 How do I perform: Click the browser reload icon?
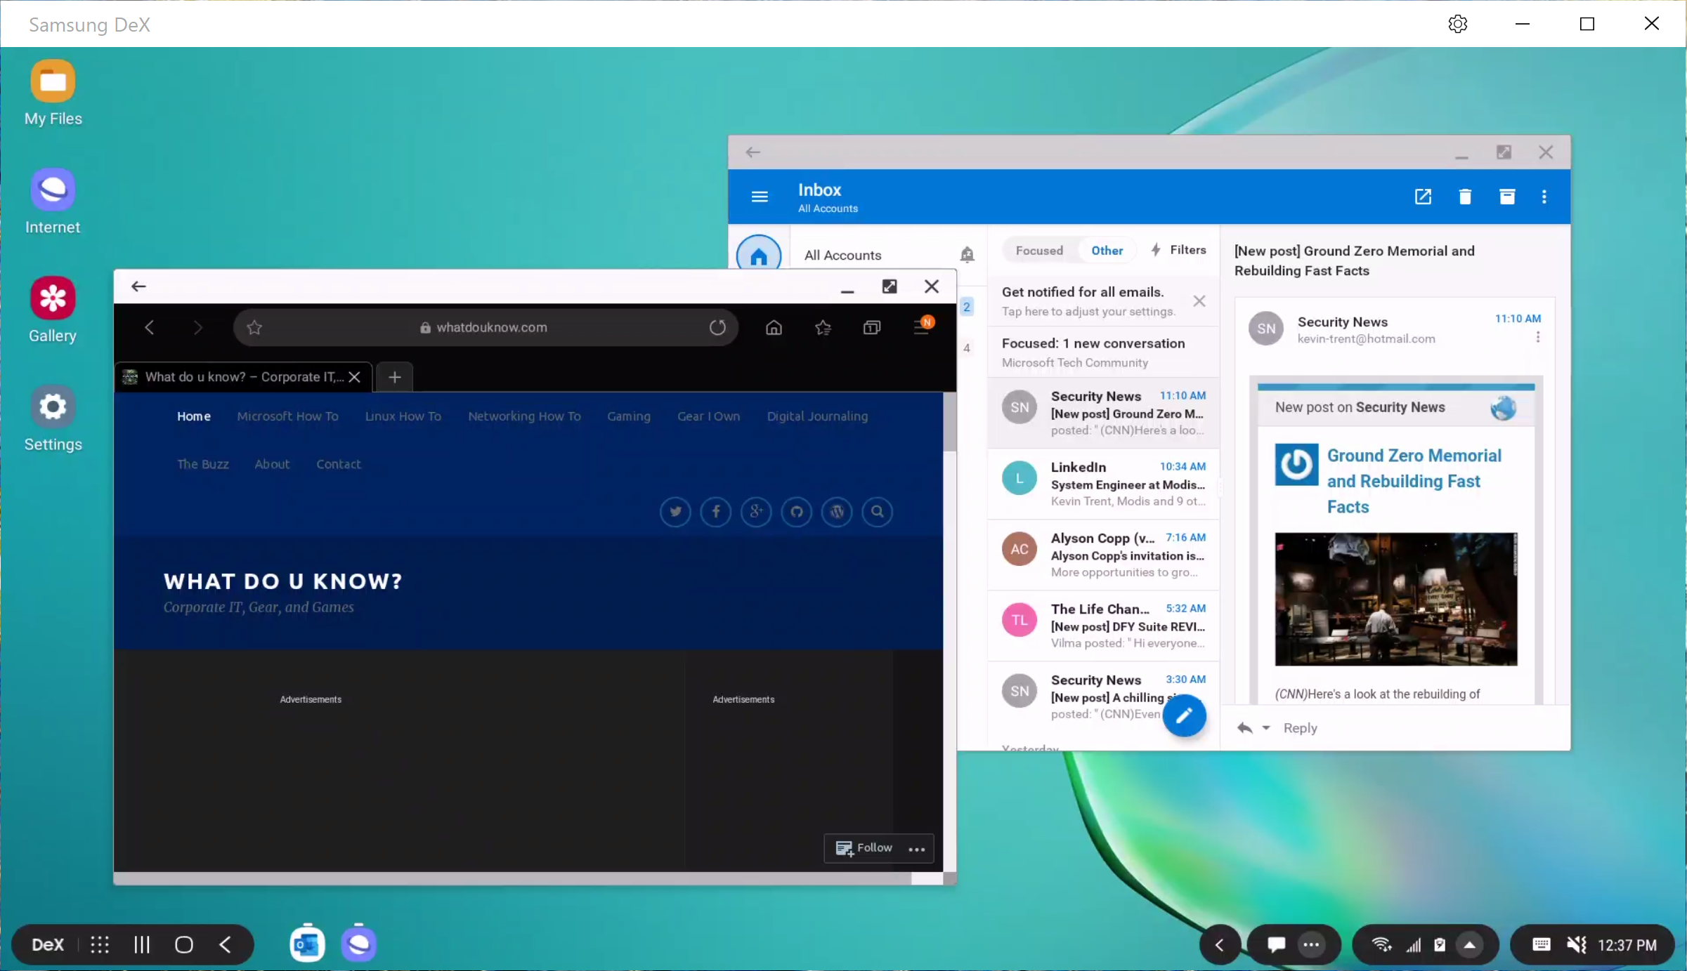pos(717,327)
